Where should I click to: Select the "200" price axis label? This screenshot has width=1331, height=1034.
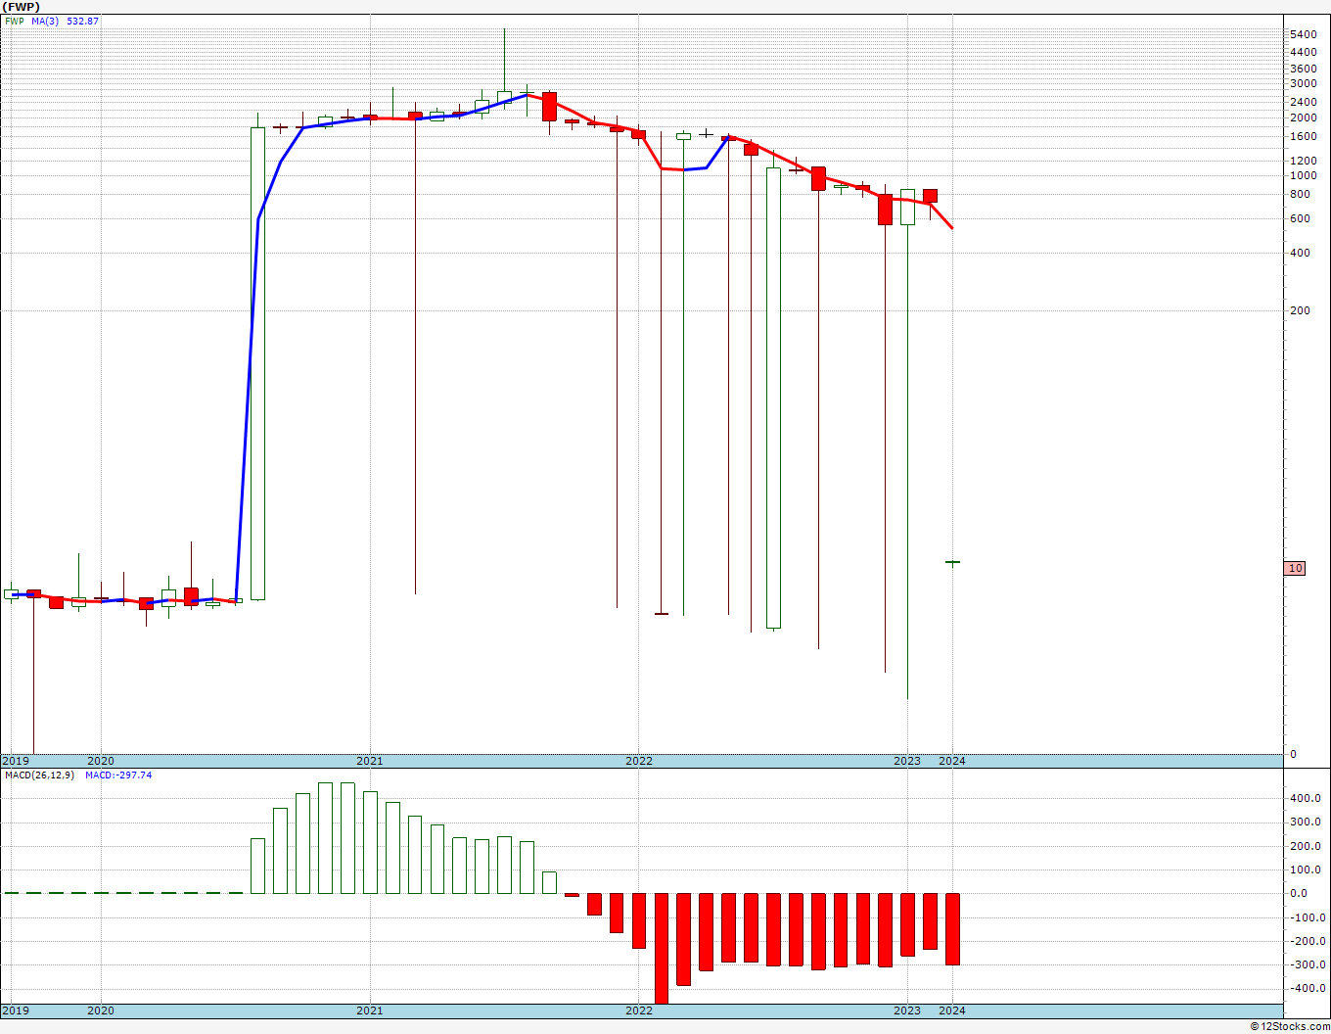click(1300, 310)
